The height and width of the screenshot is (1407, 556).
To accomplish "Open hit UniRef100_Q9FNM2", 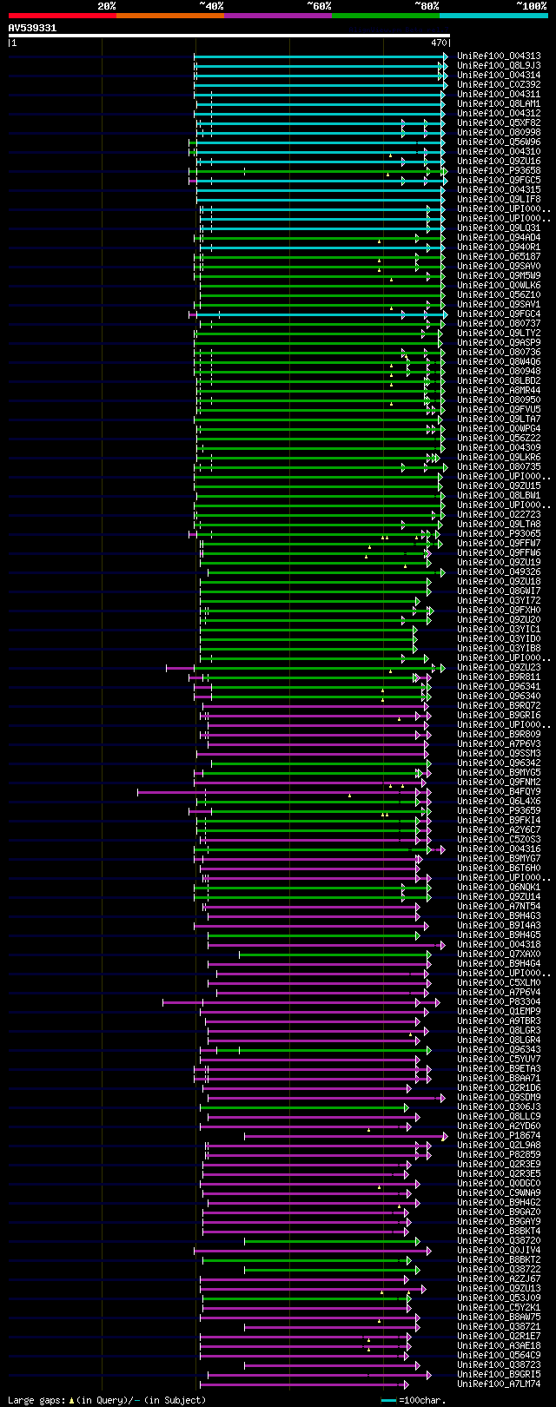I will pos(499,783).
